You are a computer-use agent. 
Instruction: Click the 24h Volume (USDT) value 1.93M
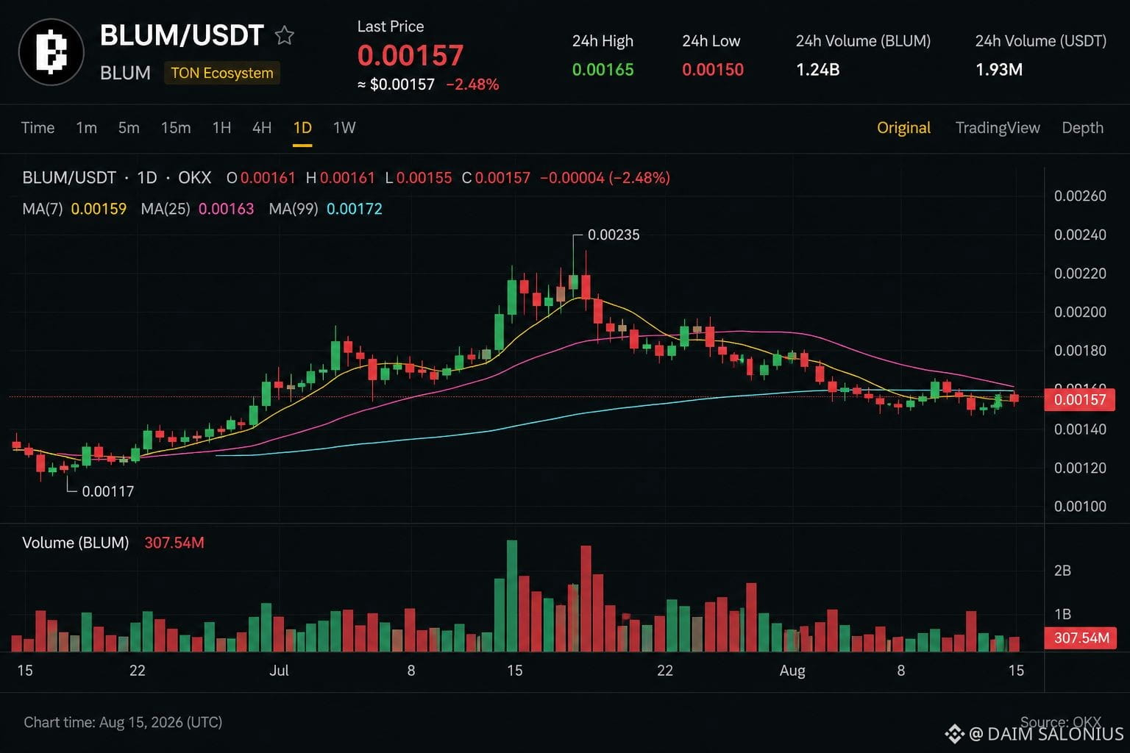(x=998, y=70)
